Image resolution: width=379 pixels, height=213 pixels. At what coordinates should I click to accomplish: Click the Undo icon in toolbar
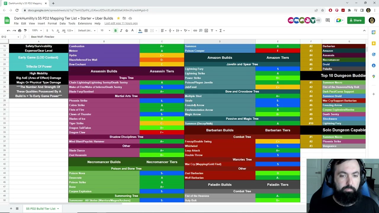(9, 30)
